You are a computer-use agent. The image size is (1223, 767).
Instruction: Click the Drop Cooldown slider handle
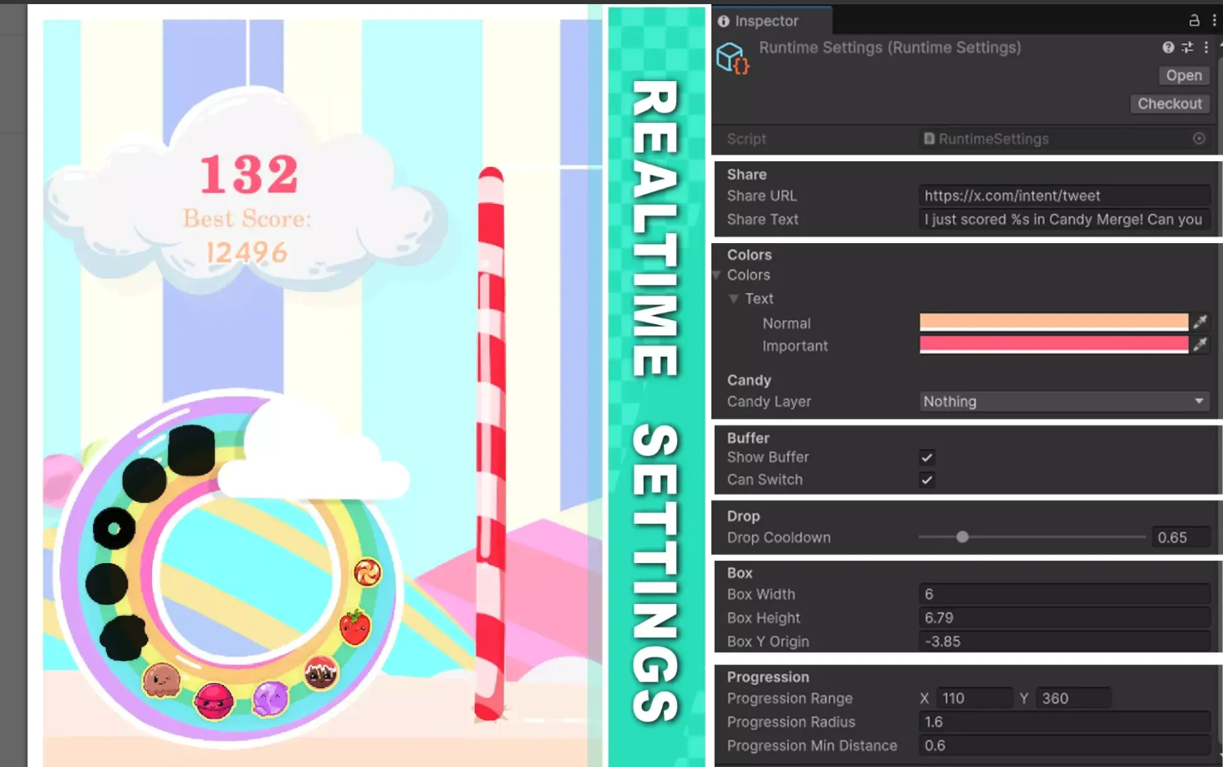click(x=962, y=537)
